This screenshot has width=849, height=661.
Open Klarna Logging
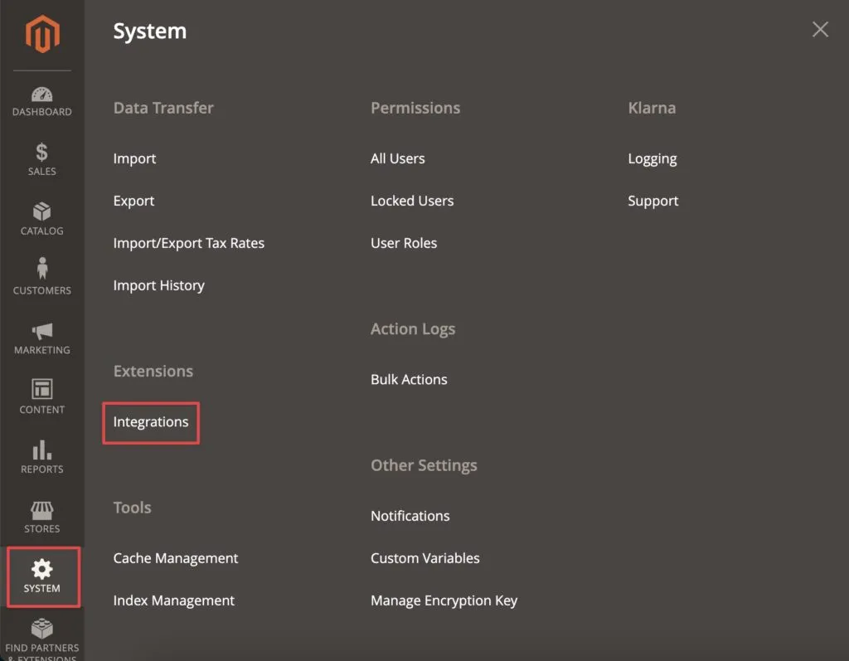653,158
